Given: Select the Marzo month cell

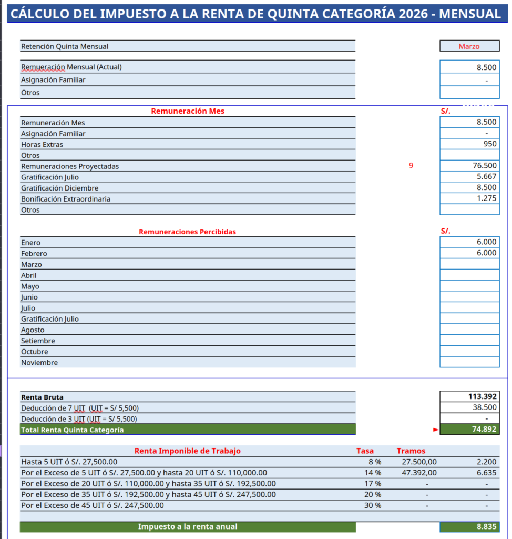Looking at the screenshot, I should point(469,46).
